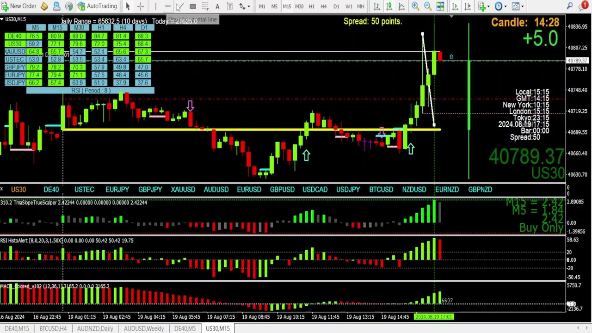Toggle chart shift icon
This screenshot has height=333, width=592.
click(x=468, y=6)
